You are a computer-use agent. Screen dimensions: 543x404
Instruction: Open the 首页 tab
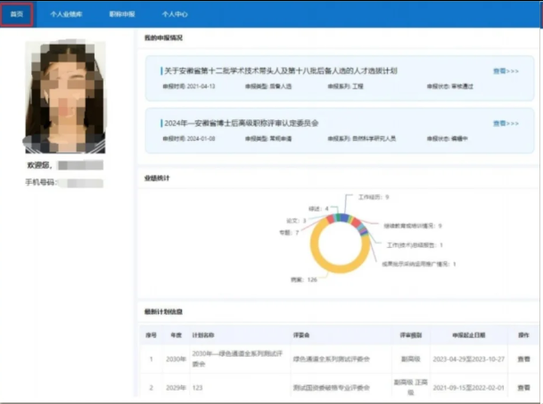point(17,14)
